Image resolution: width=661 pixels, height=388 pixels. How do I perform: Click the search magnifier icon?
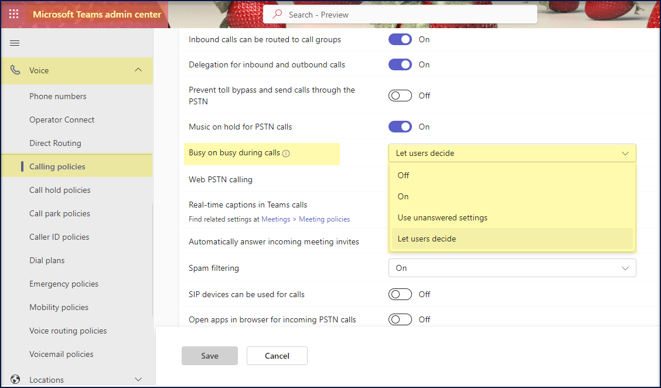[278, 15]
